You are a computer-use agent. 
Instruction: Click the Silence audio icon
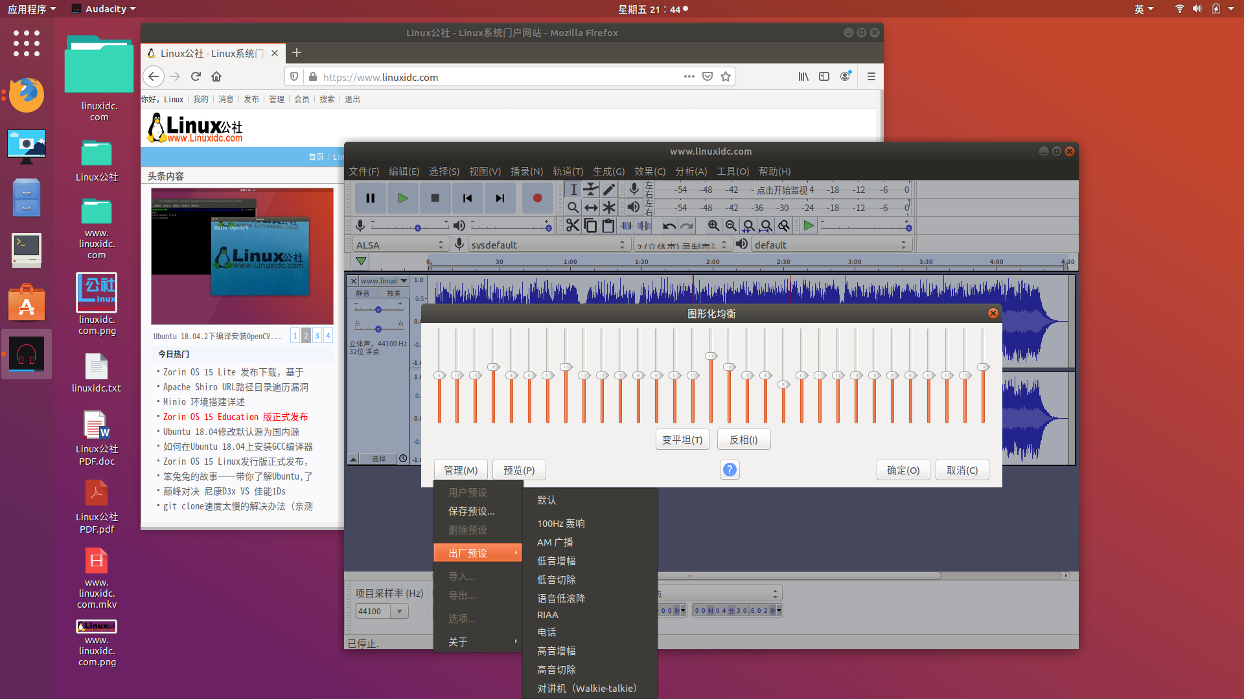tap(644, 225)
